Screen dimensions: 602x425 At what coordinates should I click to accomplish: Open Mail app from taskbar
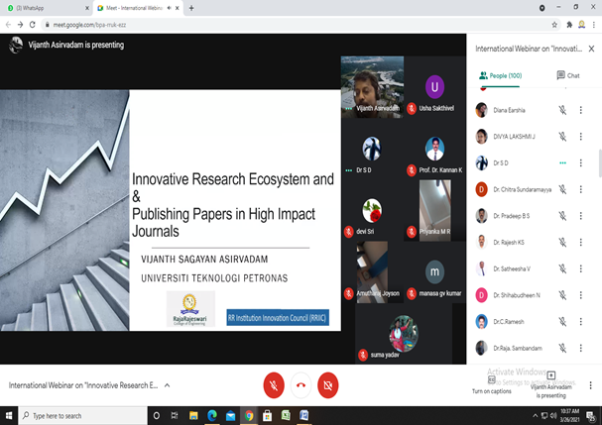tap(230, 415)
